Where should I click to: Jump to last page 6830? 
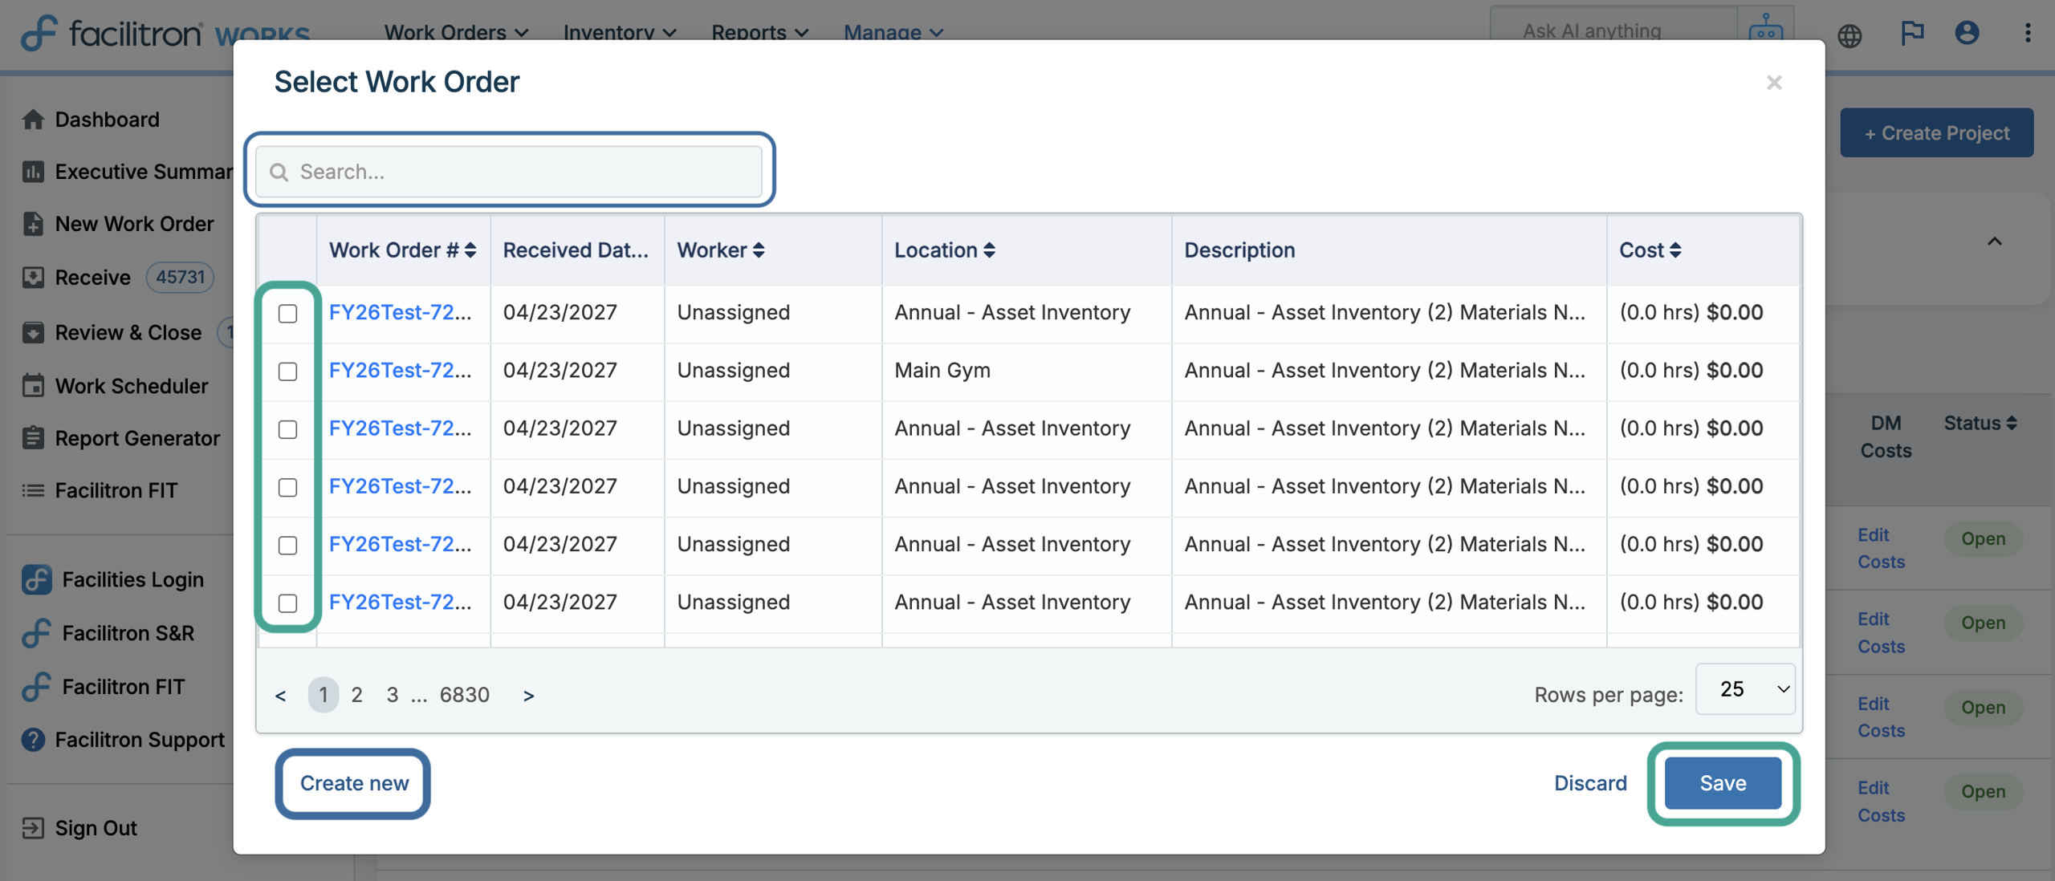pos(464,695)
